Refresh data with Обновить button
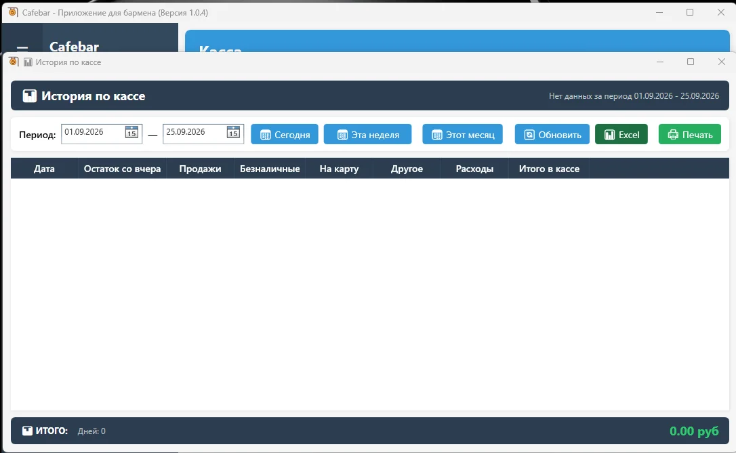This screenshot has height=453, width=736. pos(552,135)
